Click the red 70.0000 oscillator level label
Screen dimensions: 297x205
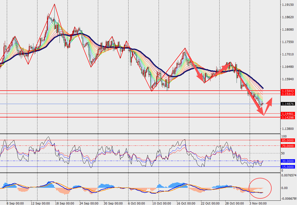coord(288,146)
